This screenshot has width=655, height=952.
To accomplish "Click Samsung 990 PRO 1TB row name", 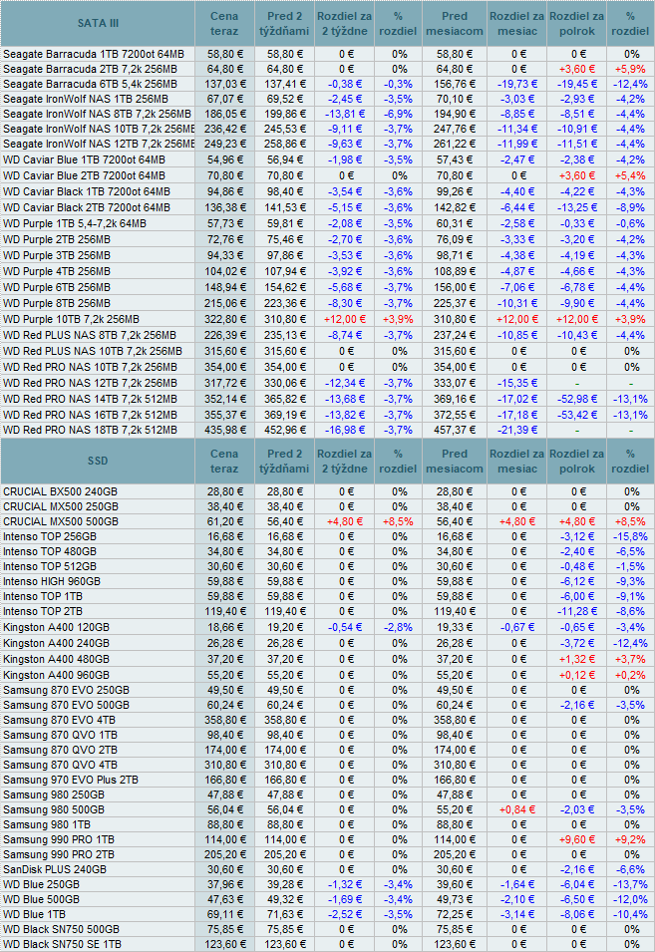I will [x=59, y=839].
